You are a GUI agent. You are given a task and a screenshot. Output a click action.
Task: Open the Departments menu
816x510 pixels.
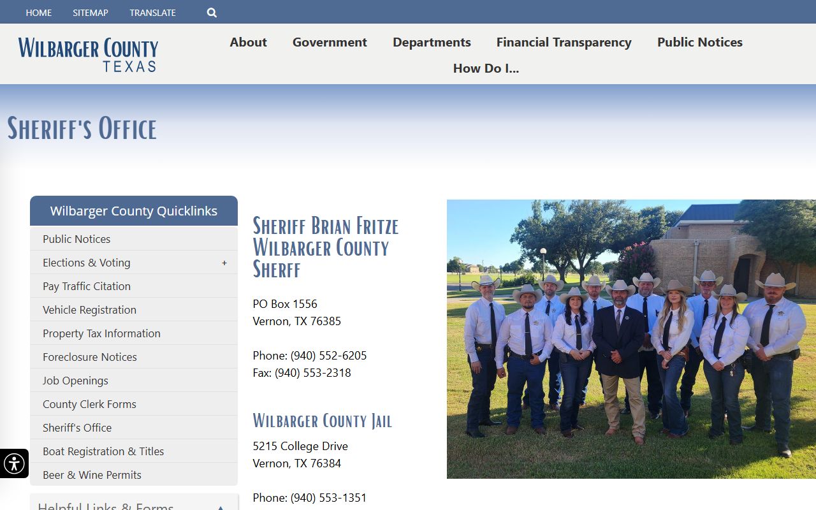(432, 42)
